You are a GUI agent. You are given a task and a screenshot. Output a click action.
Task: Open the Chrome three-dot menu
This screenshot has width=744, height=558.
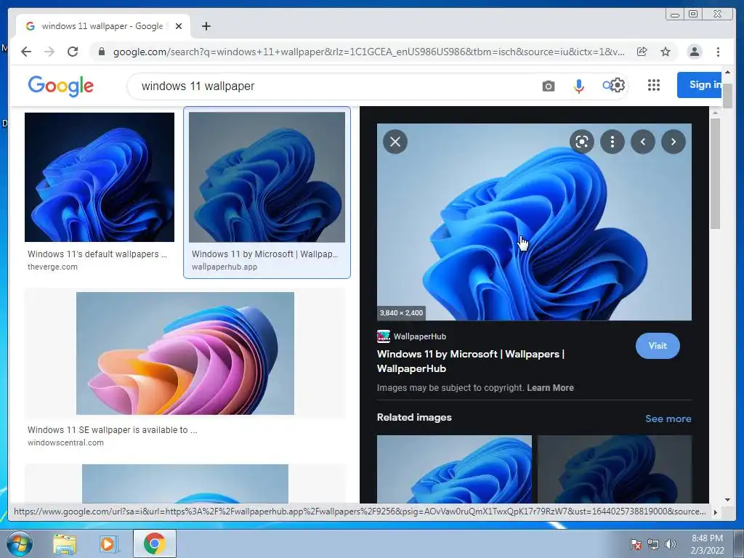click(x=718, y=52)
